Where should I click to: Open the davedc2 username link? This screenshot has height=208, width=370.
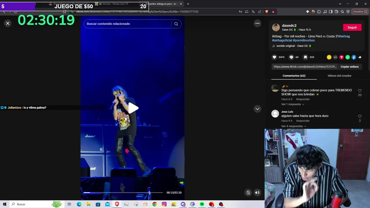click(289, 25)
